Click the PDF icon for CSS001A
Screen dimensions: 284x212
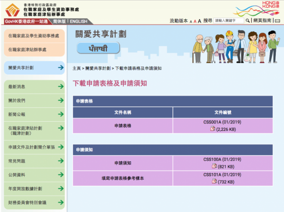tap(213, 129)
